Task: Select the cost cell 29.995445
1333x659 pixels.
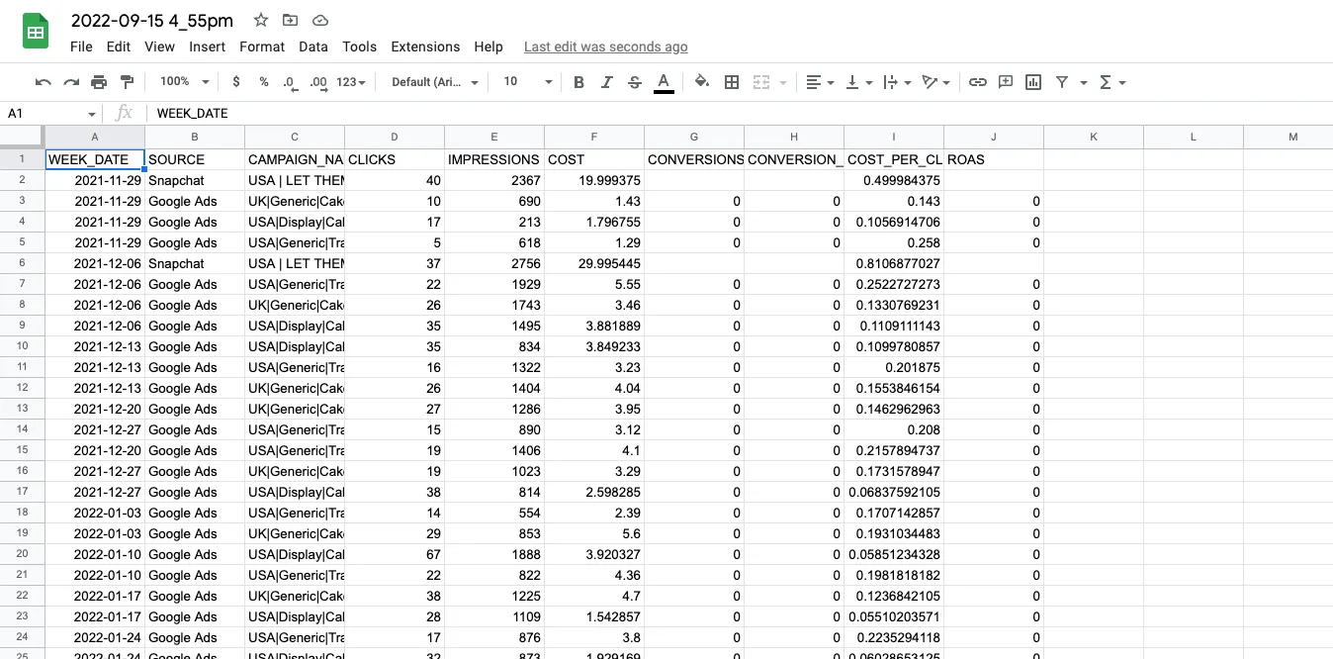Action: pyautogui.click(x=594, y=263)
